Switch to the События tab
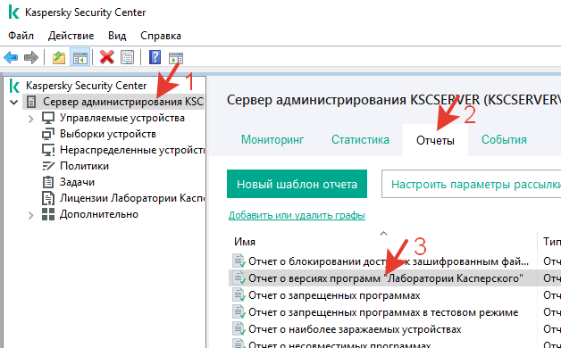 click(x=504, y=140)
